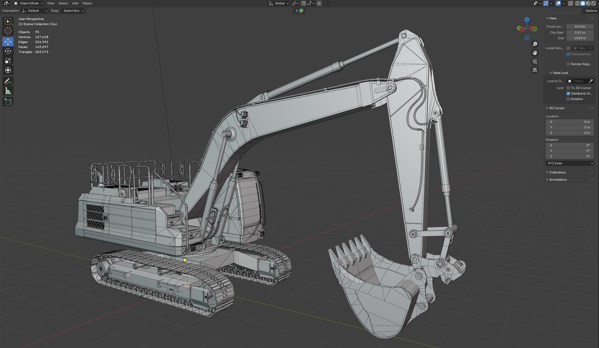Enable the Render Region checkbox

pos(568,64)
